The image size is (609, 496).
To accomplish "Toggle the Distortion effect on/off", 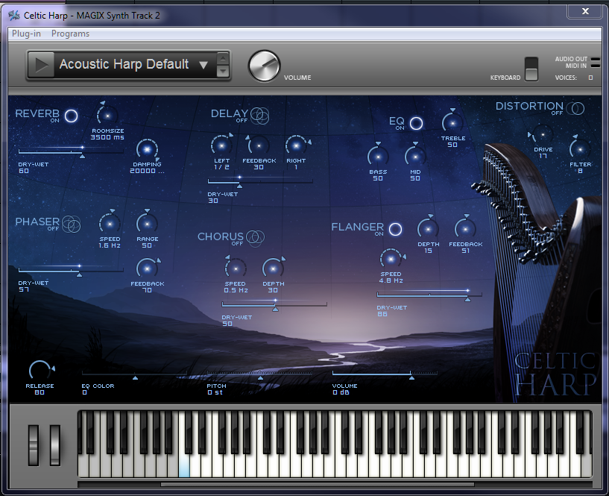I will click(x=575, y=108).
